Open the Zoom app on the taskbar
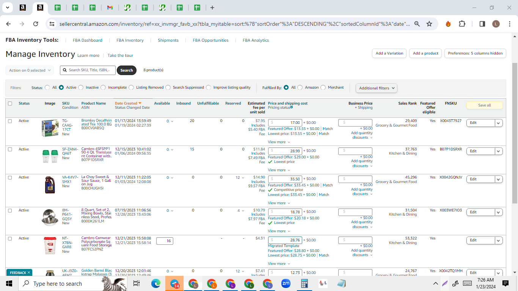518x291 pixels. [x=286, y=283]
